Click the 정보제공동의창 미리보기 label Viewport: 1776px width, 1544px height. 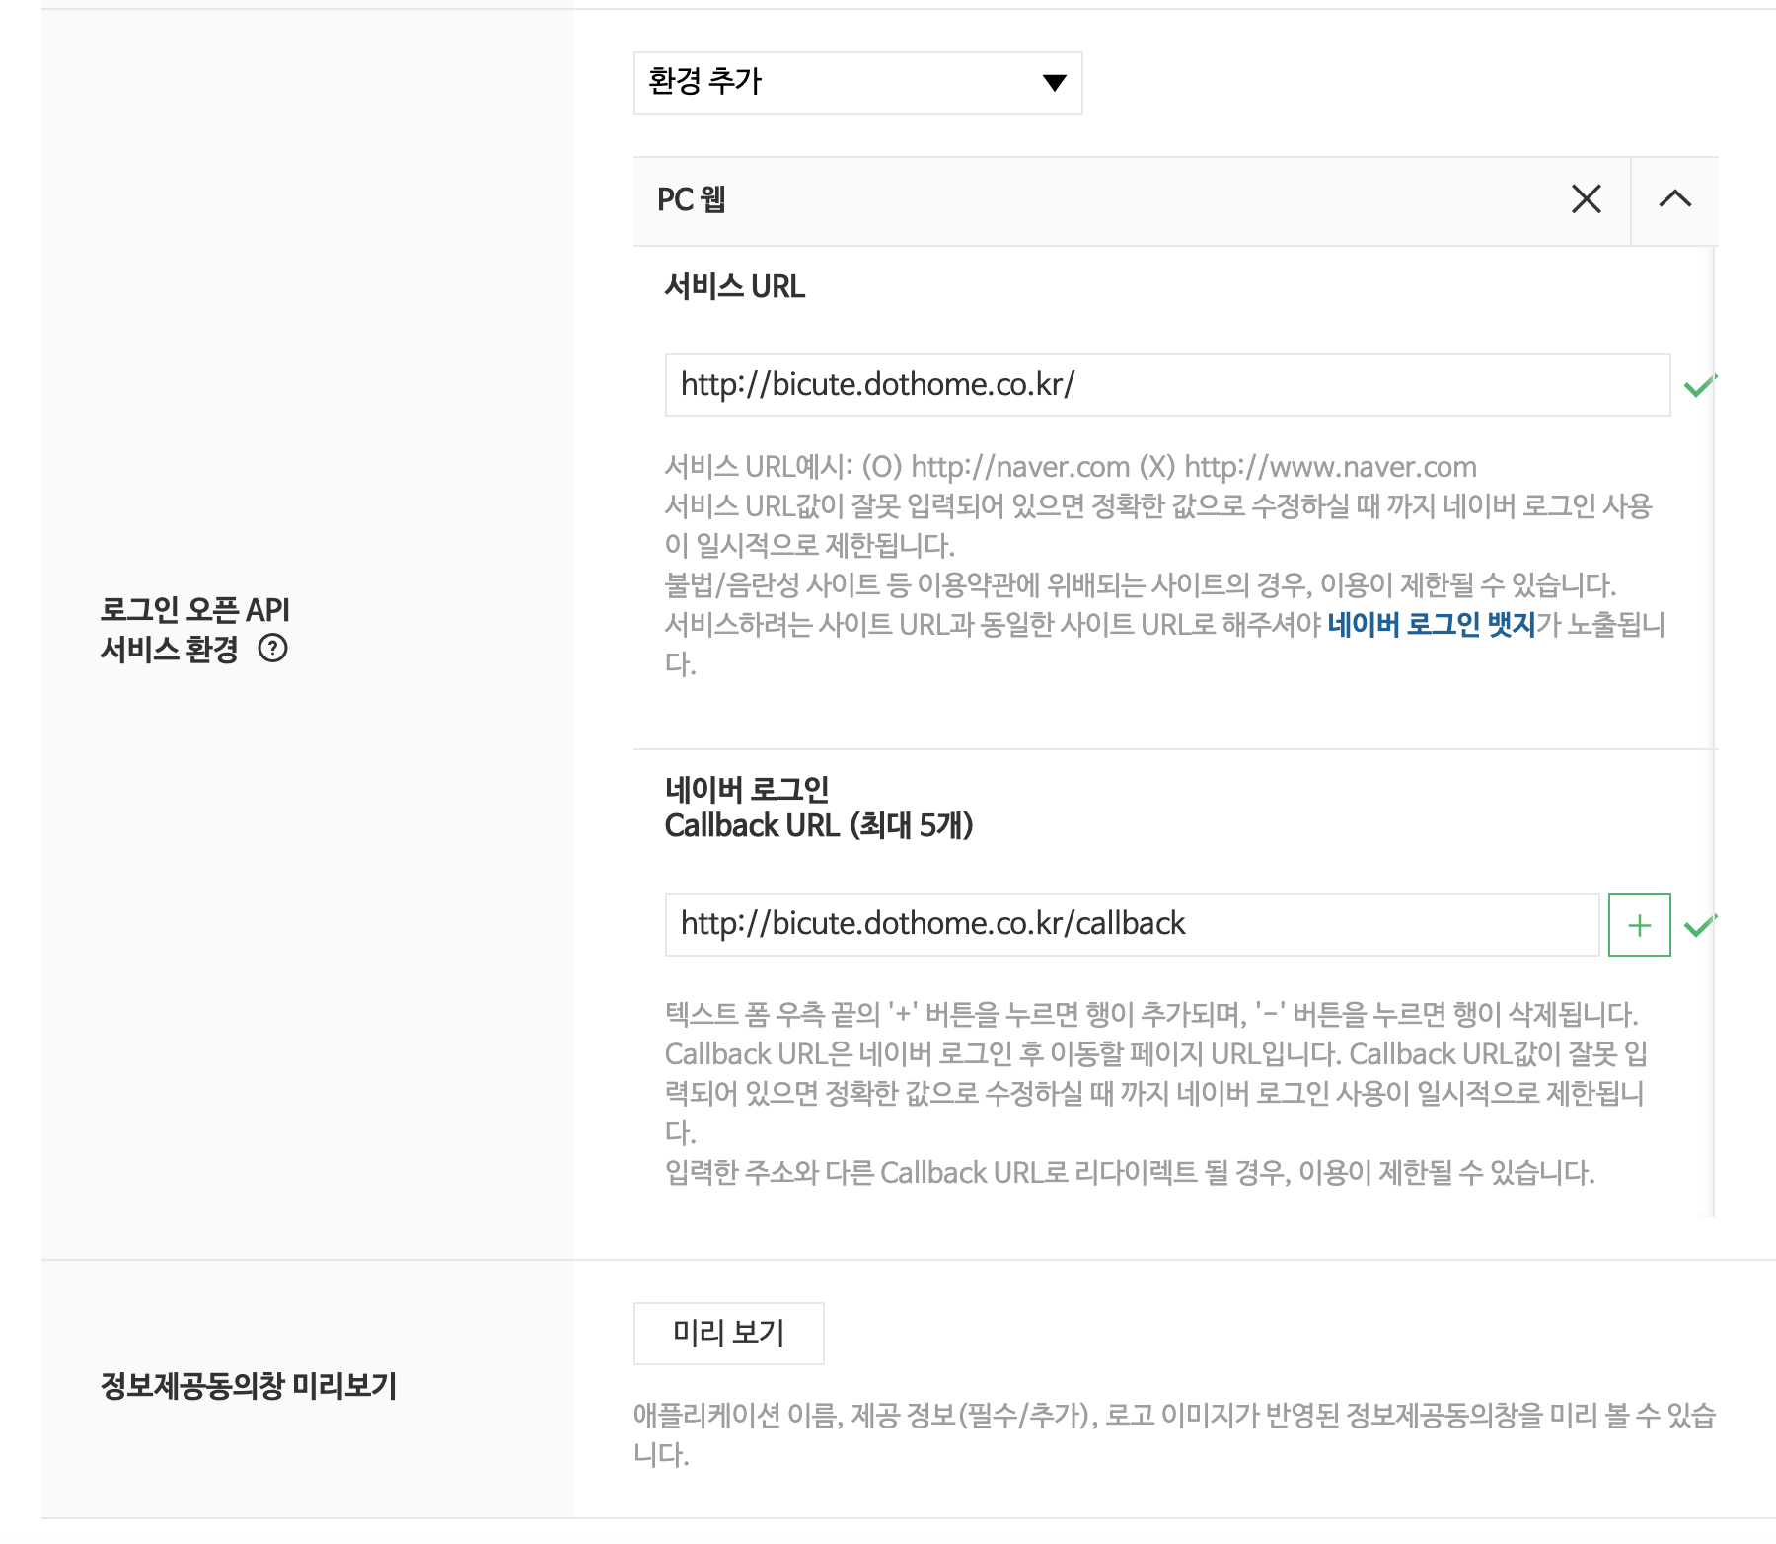[249, 1386]
